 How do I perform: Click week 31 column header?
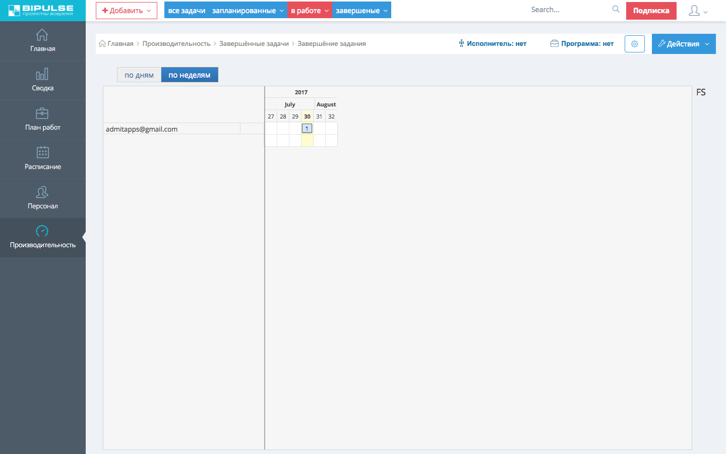coord(319,117)
